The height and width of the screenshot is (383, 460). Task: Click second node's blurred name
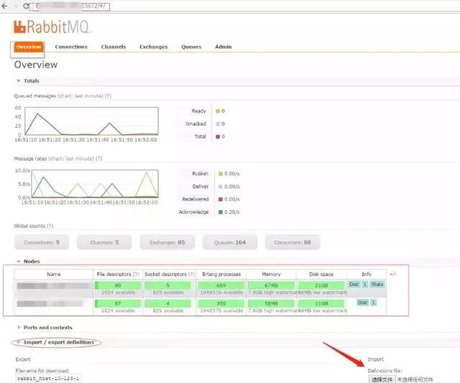50,304
